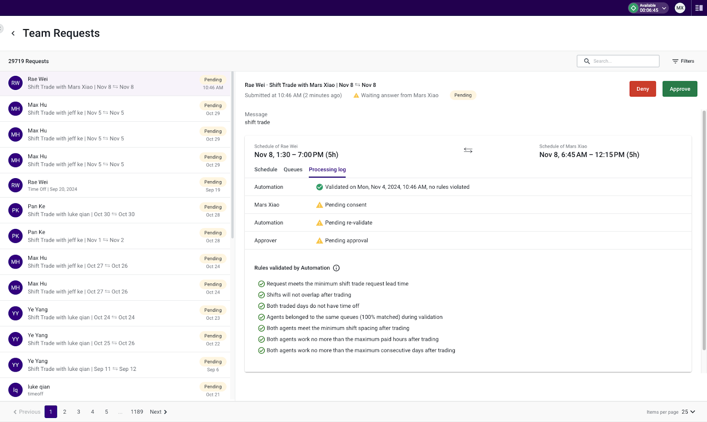
Task: Go back using the arrow beside Team Requests
Action: (13, 33)
